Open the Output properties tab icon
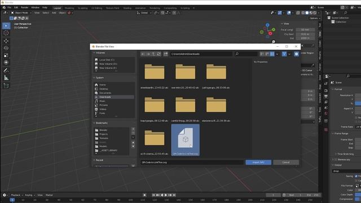 pyautogui.click(x=326, y=96)
